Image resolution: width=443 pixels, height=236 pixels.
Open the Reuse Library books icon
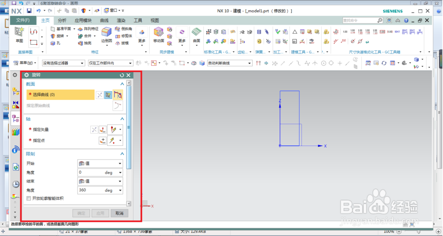16,132
